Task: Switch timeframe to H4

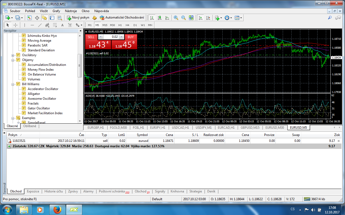Action: [127, 25]
